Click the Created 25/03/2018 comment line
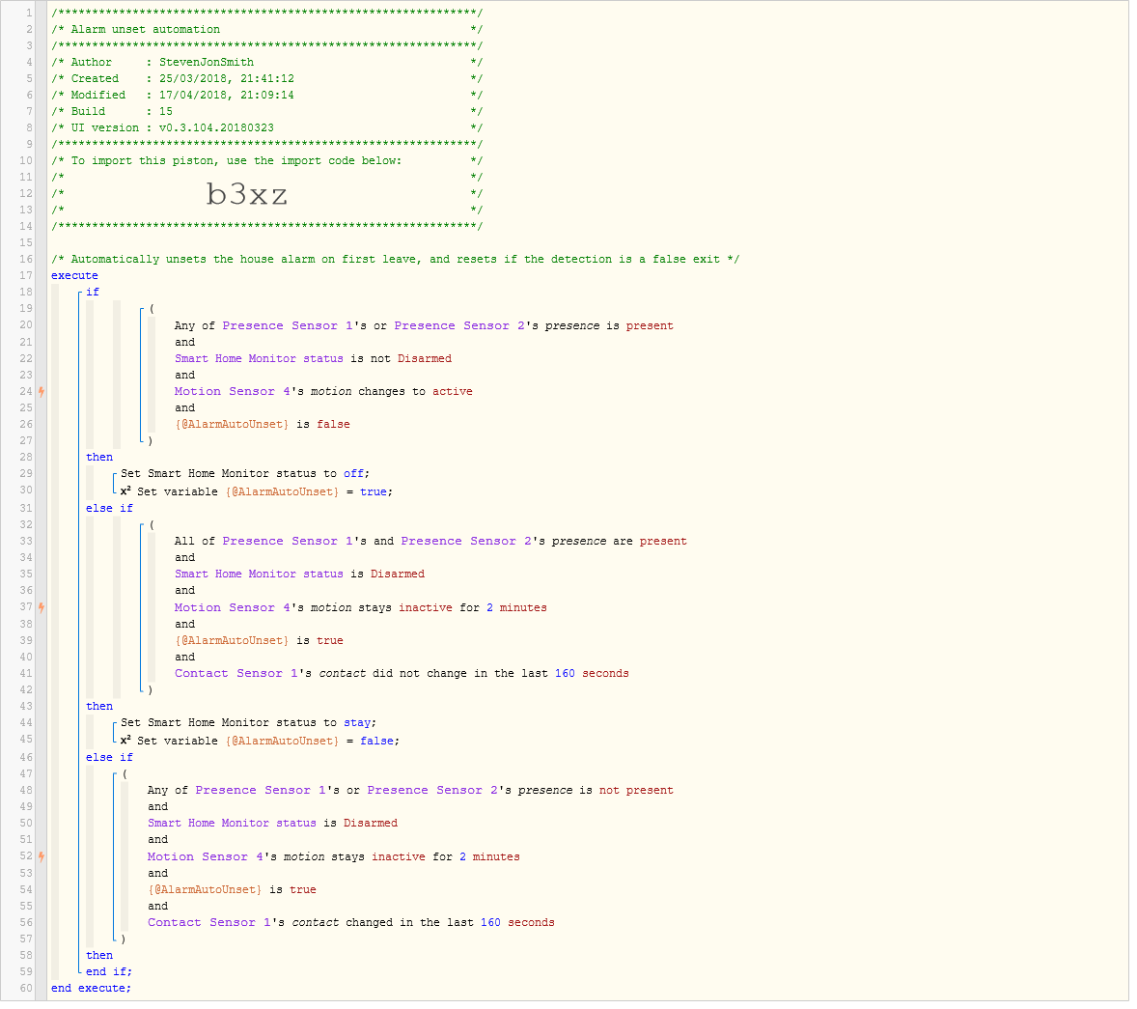The image size is (1137, 1009). tap(266, 79)
